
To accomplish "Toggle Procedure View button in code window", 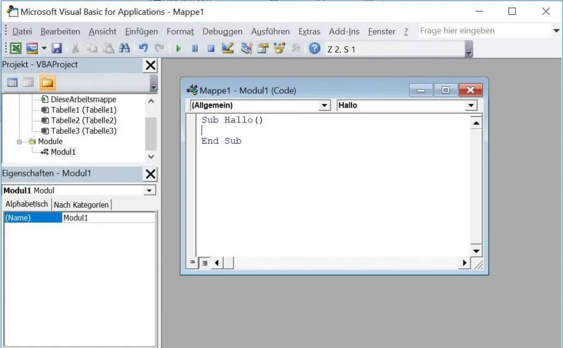I will point(192,263).
